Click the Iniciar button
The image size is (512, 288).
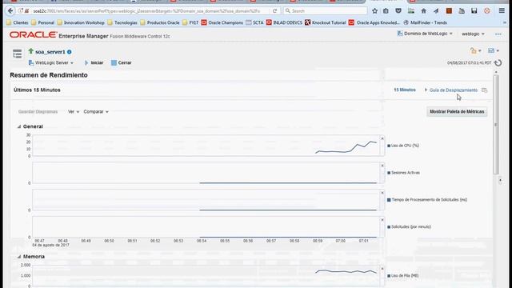point(94,62)
